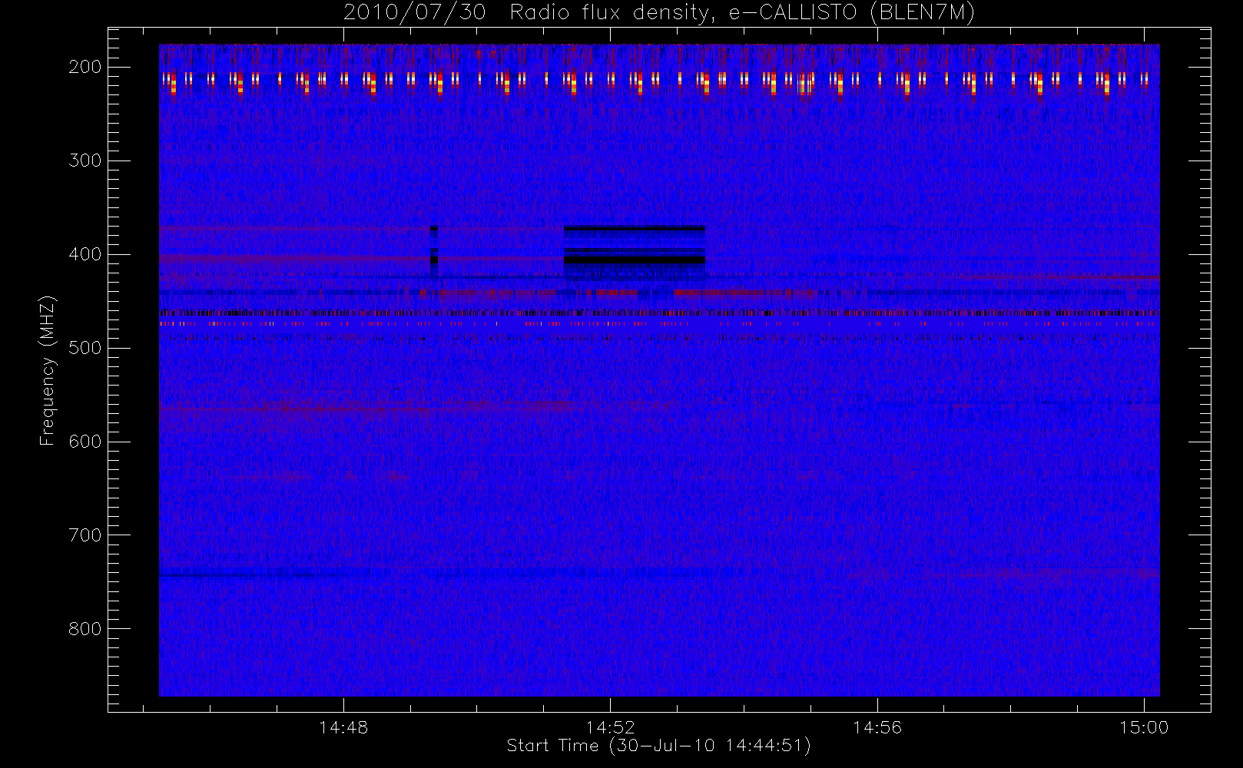The height and width of the screenshot is (768, 1243).
Task: Click the 14:56 time axis label
Action: point(877,727)
